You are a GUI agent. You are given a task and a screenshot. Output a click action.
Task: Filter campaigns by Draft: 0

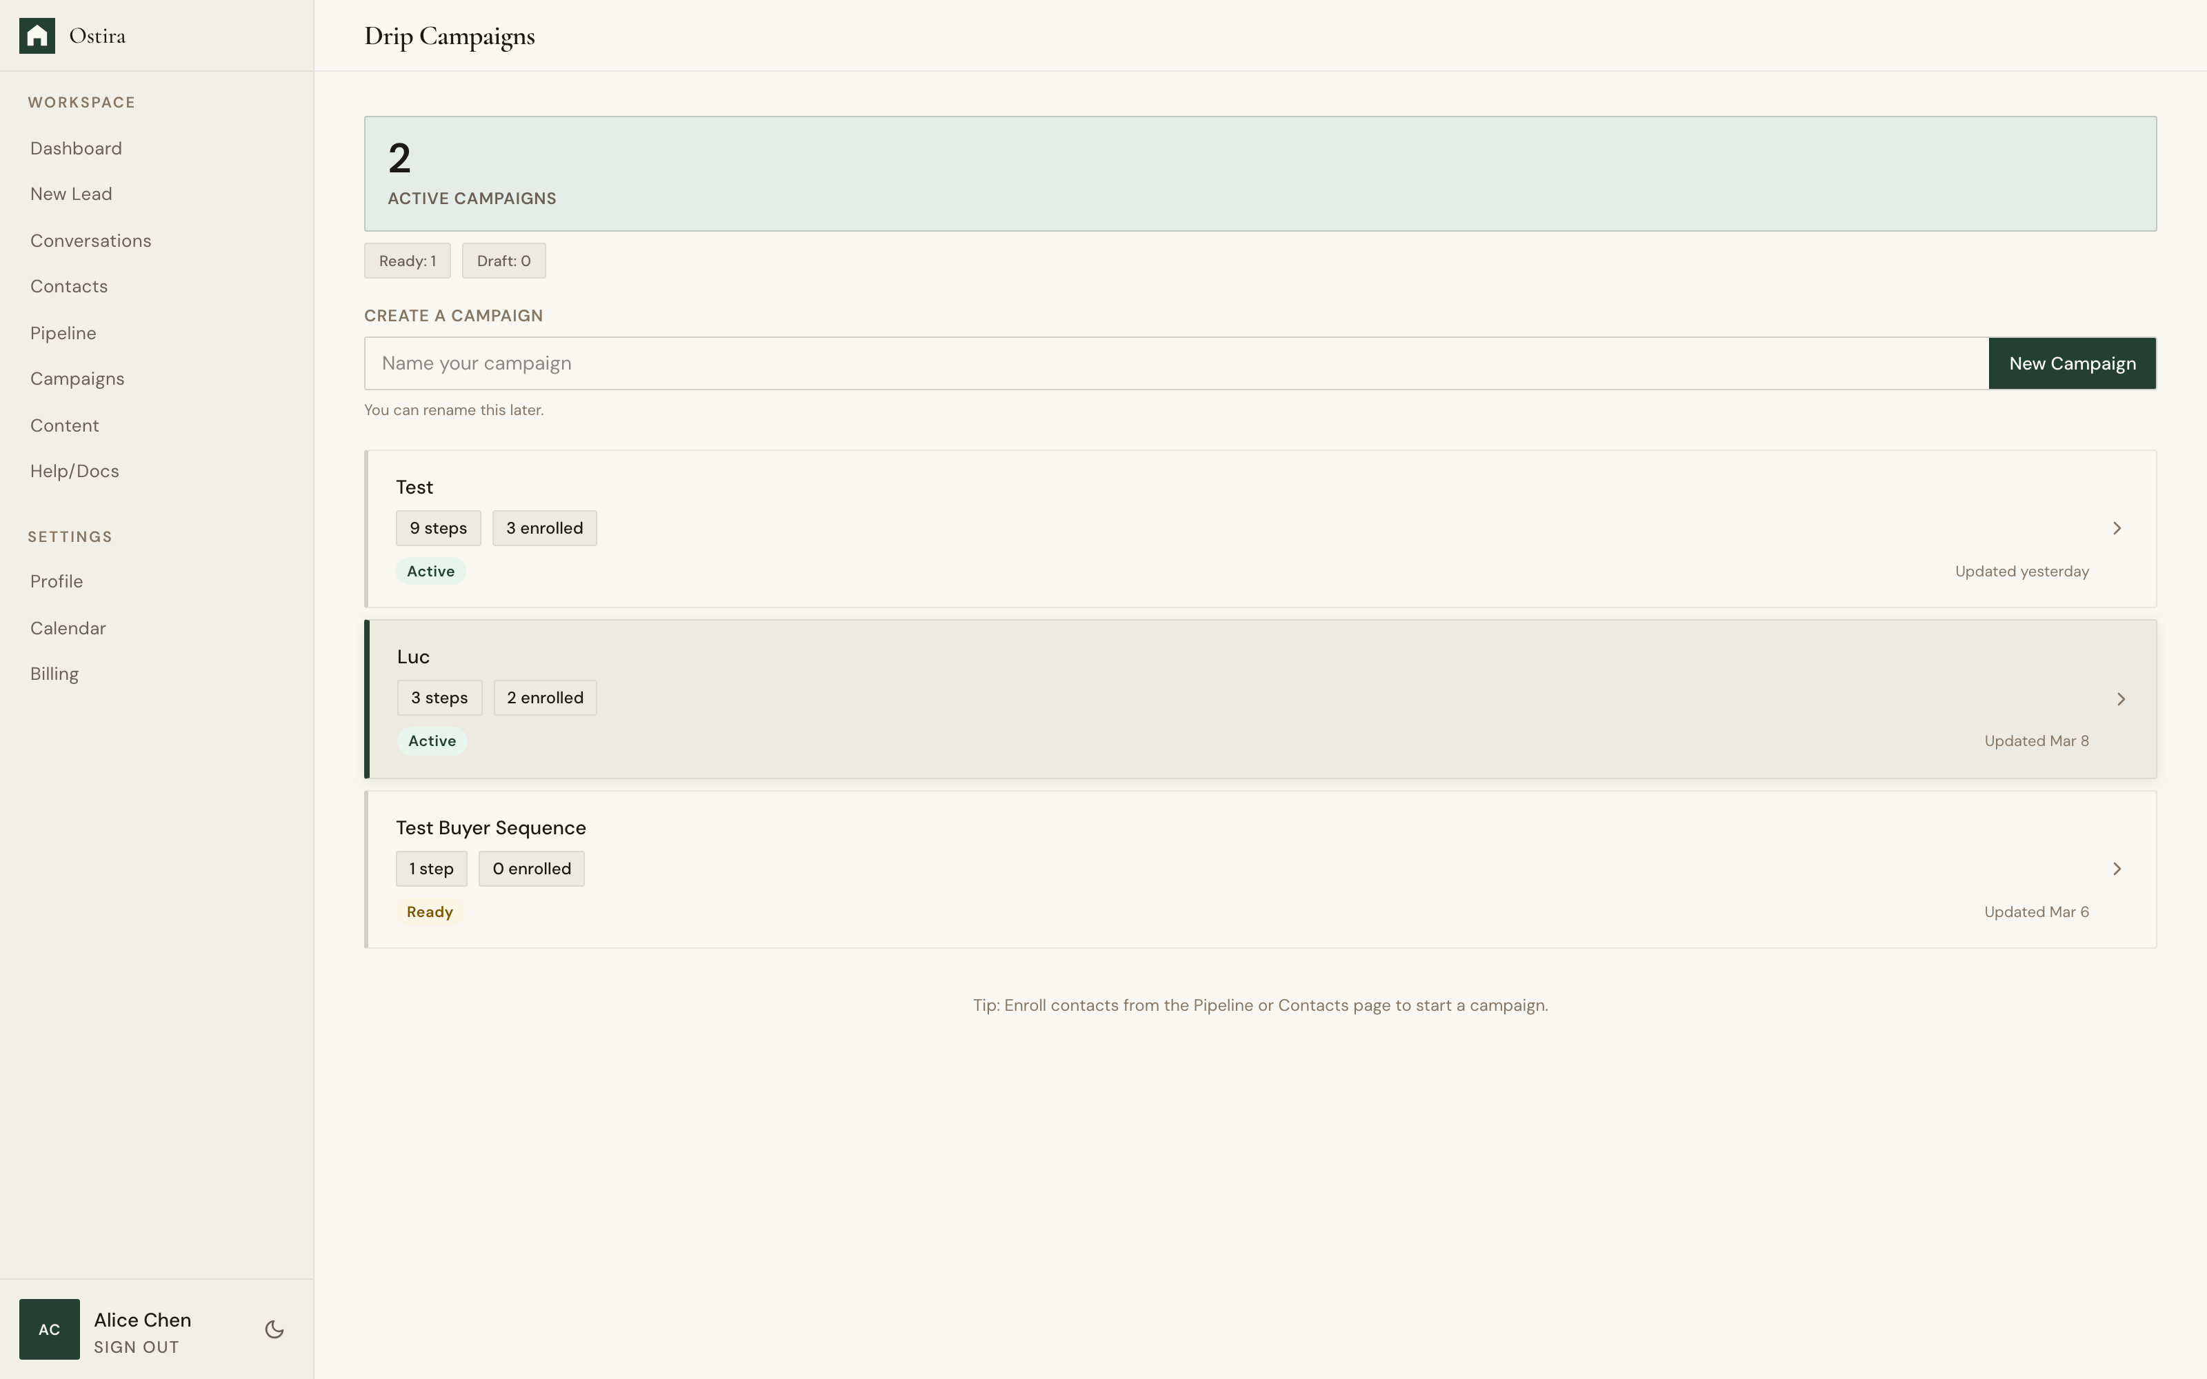503,260
